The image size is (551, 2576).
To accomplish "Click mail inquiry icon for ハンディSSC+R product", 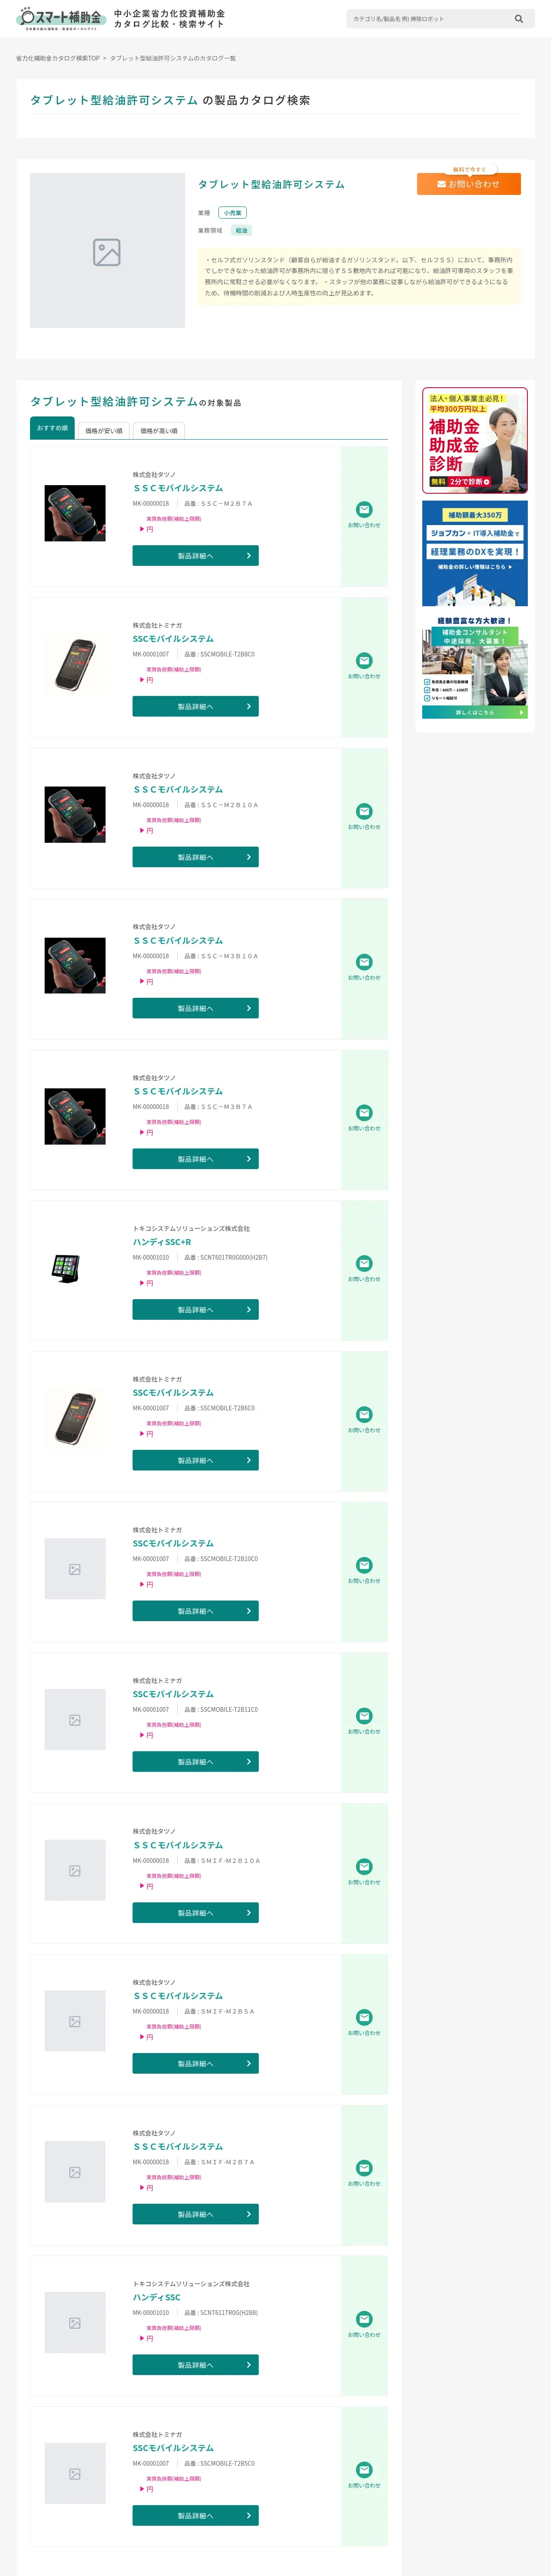I will 364,1264.
